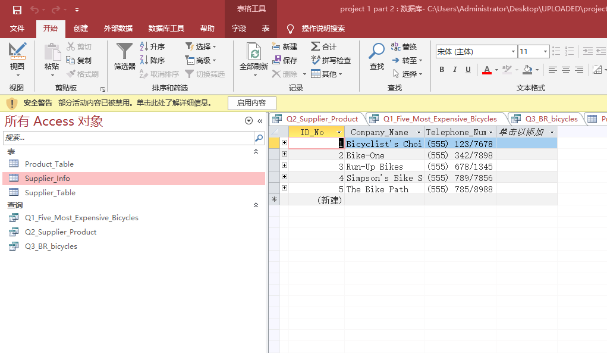
Task: Toggle the alternate row color button
Action: point(599,70)
